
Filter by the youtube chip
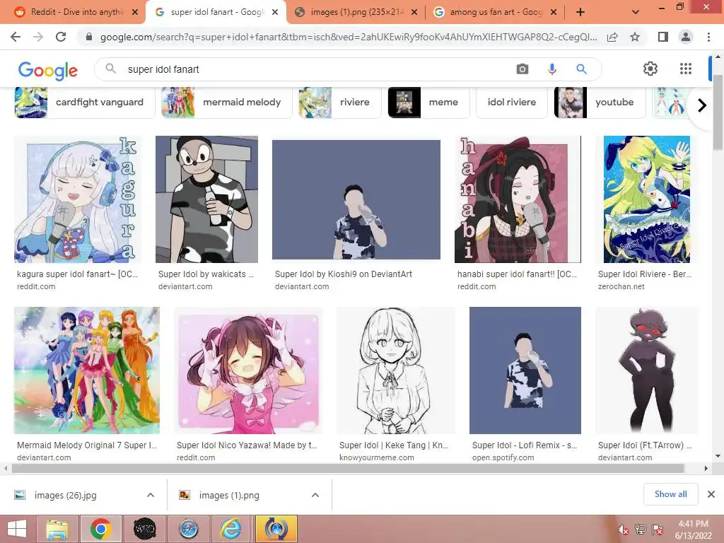600,103
